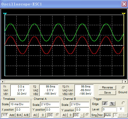This screenshot has width=128, height=119.
Task: Set Channel A coupling to AC
Action: pos(35,115)
